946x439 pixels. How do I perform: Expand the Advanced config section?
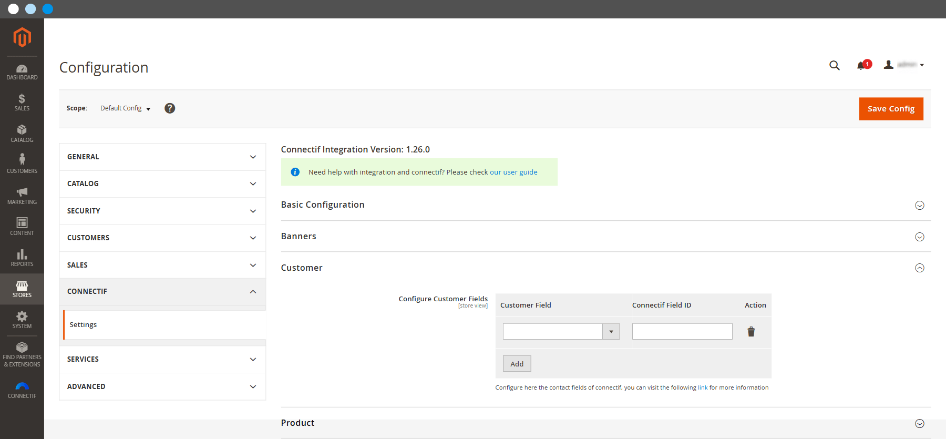(x=162, y=386)
